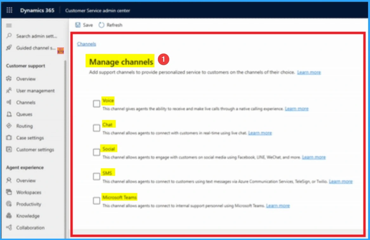Open Overview under Agent experience

click(x=26, y=181)
